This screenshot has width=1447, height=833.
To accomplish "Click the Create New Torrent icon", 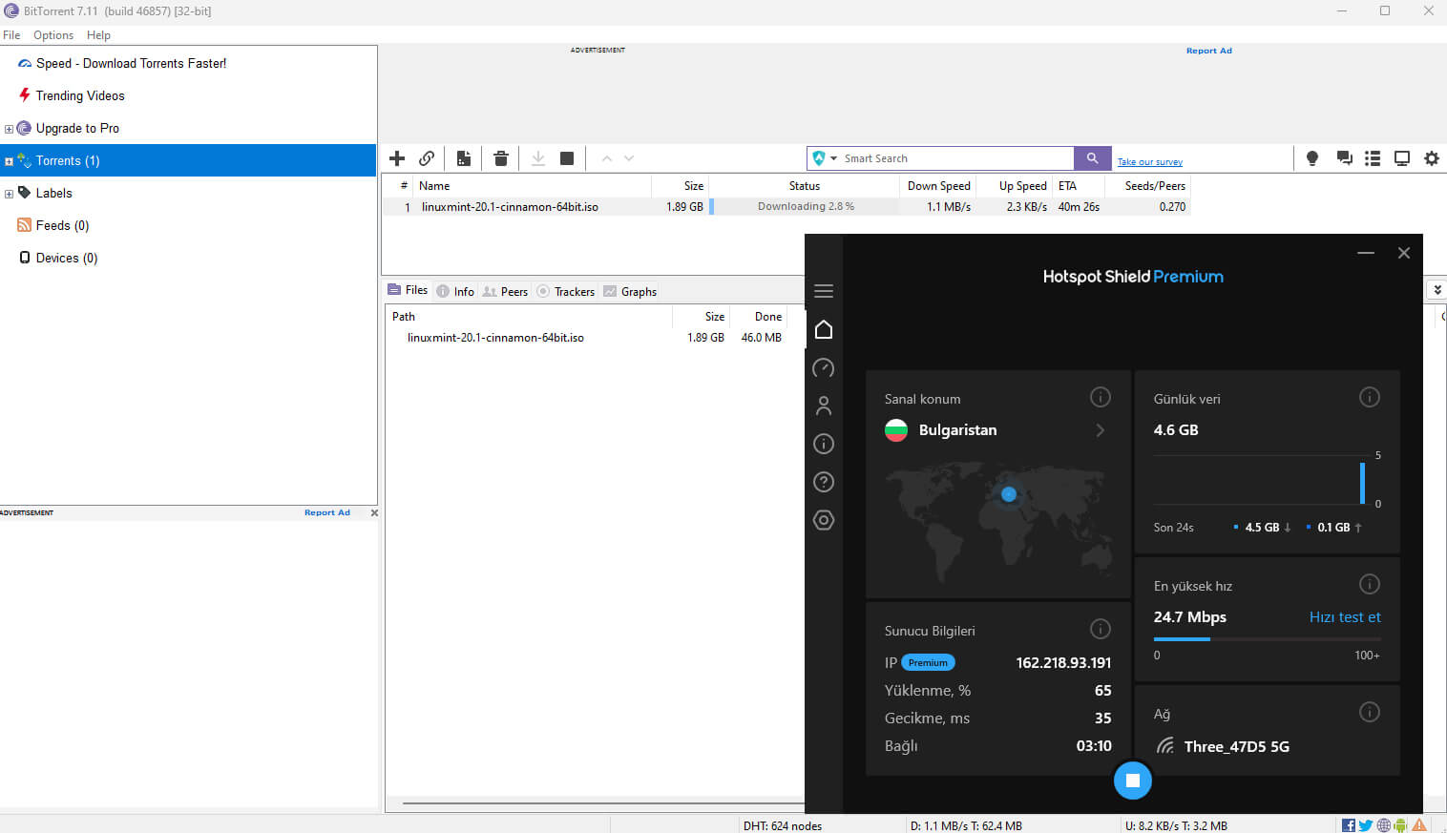I will click(x=464, y=158).
